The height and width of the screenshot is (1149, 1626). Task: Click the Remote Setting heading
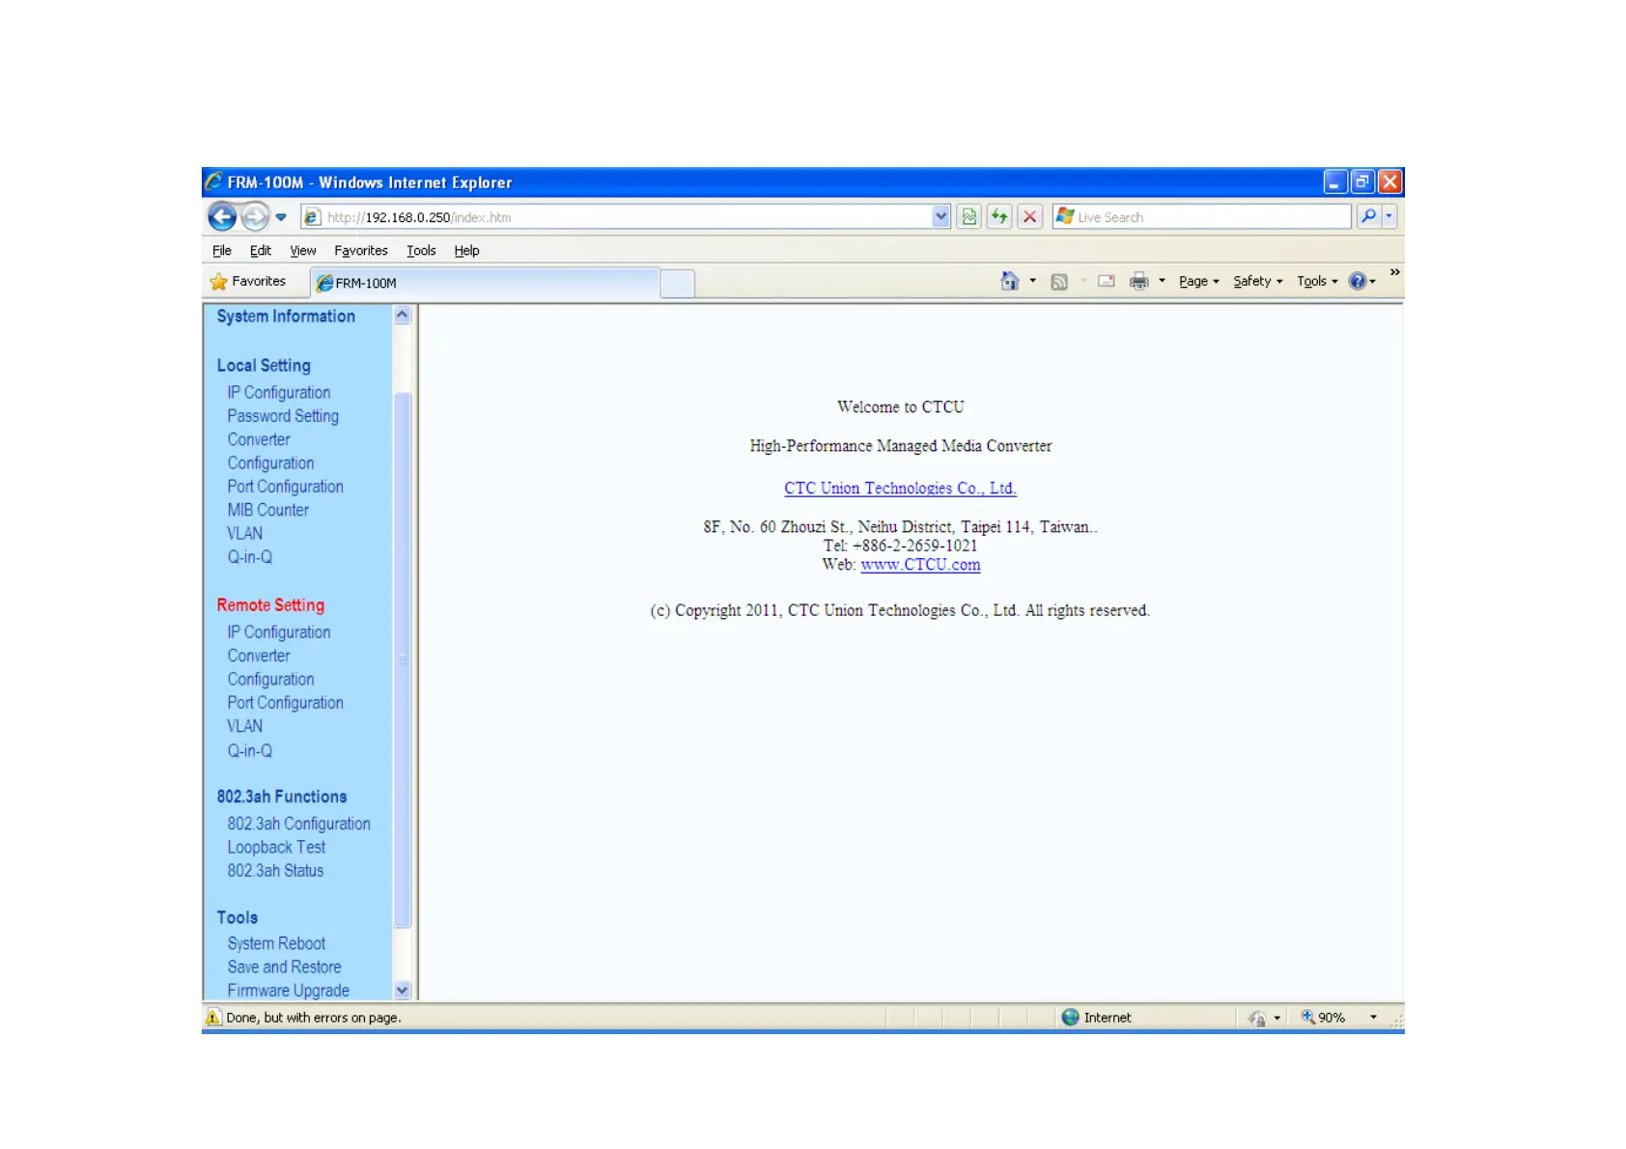(270, 605)
